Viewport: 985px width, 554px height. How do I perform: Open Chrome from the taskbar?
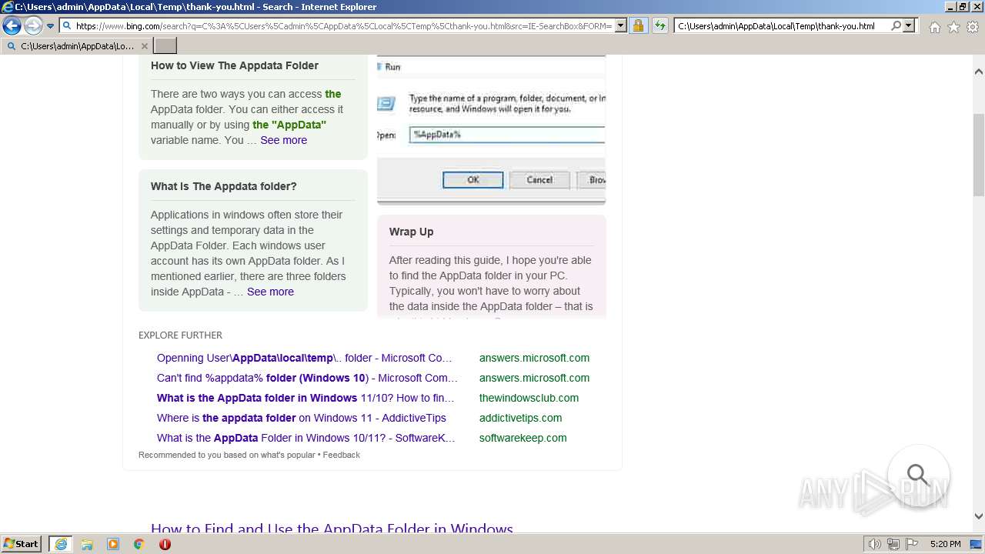tap(139, 544)
